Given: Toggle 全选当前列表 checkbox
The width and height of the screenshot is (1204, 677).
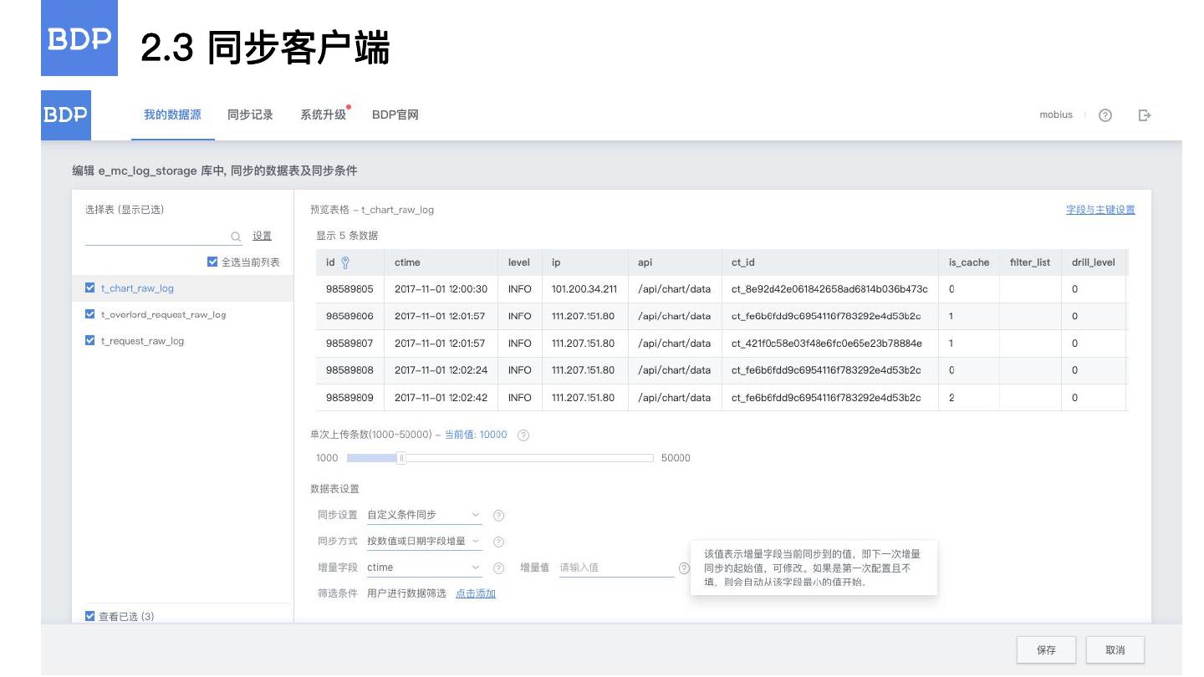Looking at the screenshot, I should (x=212, y=262).
